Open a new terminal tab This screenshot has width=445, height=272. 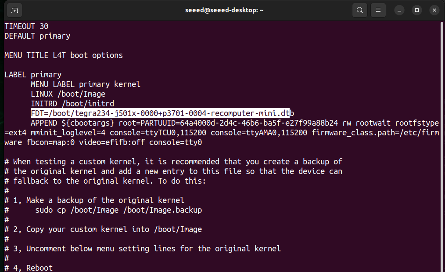coord(14,10)
